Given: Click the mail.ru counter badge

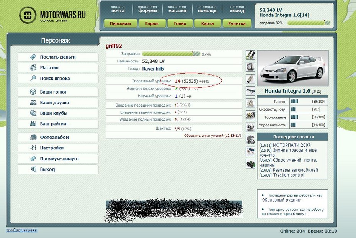Looking at the screenshot, I should [x=21, y=230].
